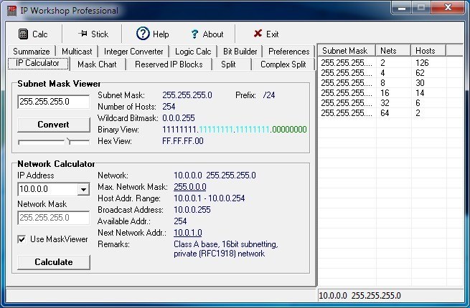Click the Calc calculator icon

coord(23,34)
